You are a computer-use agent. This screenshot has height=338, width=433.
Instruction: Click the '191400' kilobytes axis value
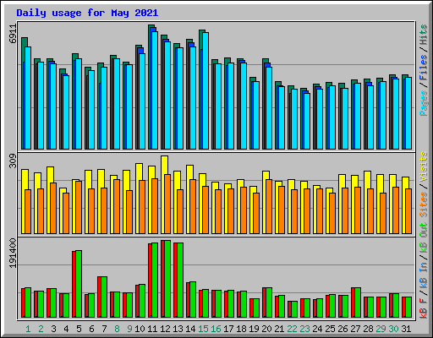pyautogui.click(x=14, y=253)
